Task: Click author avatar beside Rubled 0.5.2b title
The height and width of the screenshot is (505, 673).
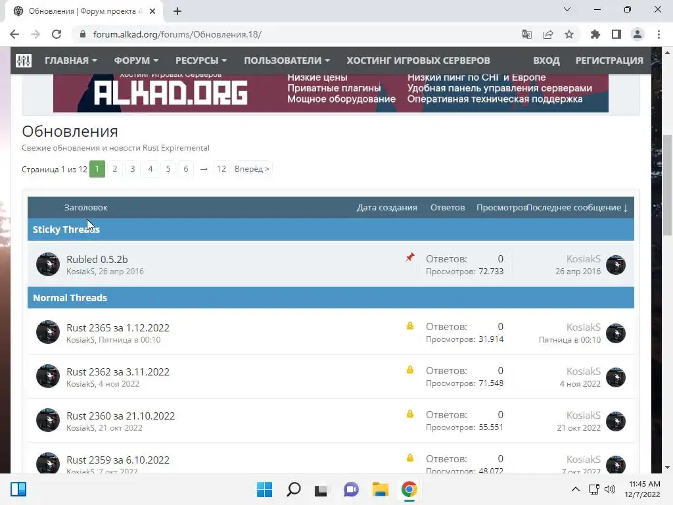Action: coord(47,264)
